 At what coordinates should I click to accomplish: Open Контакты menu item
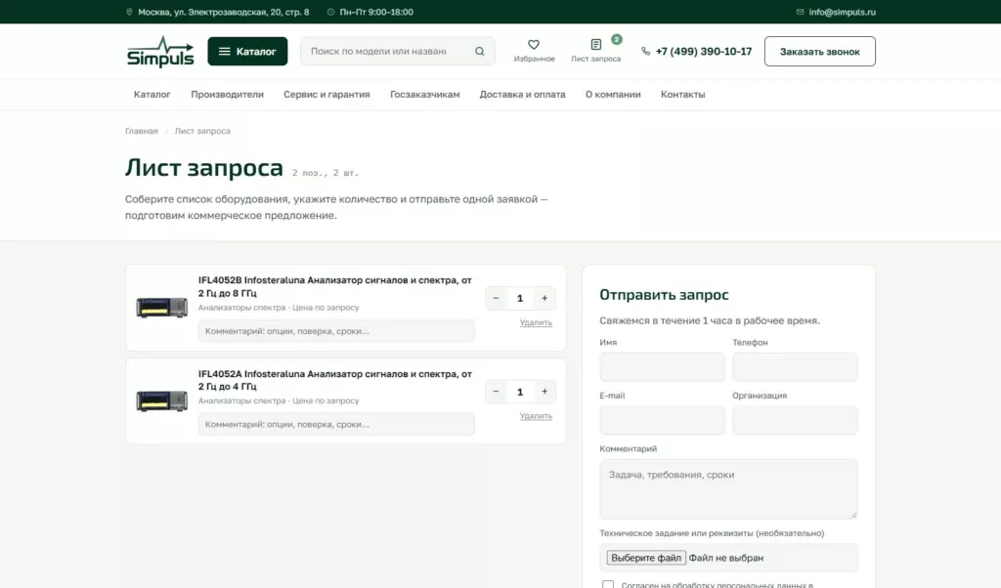pos(682,95)
